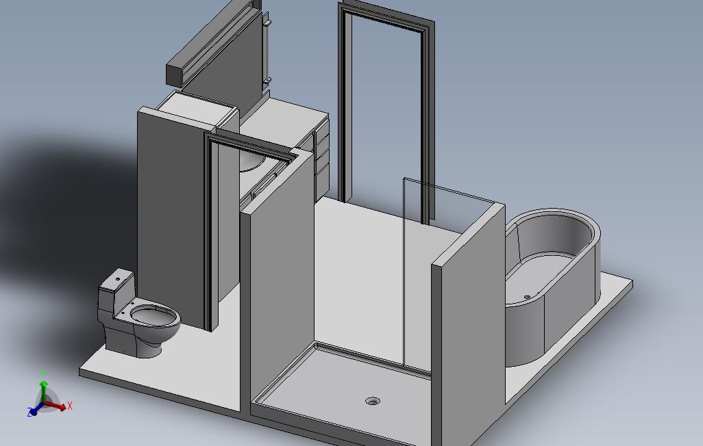This screenshot has width=703, height=446.
Task: Select the vanity drawer stack
Action: click(322, 157)
